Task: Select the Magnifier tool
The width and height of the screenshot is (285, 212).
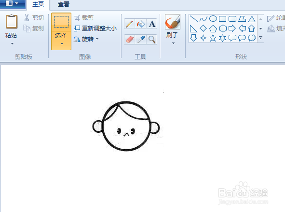Action: pos(152,40)
